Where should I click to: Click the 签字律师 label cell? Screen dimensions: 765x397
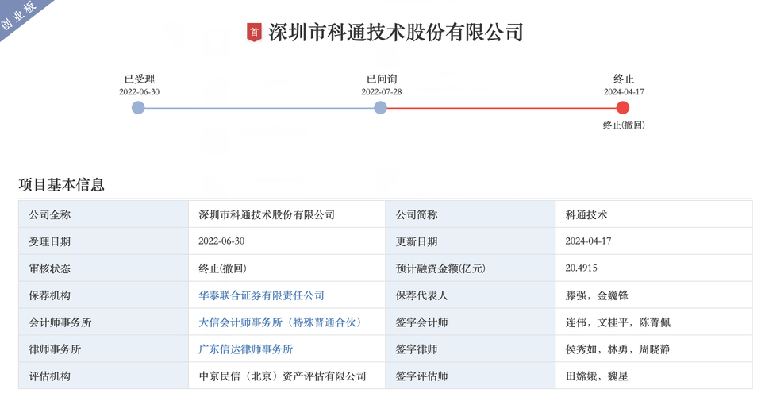pos(471,349)
